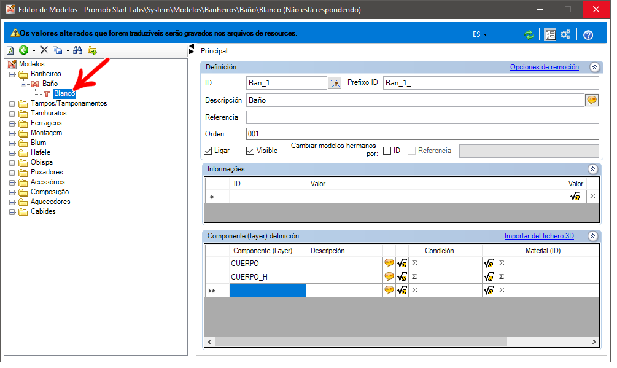Select the Montagem folder

tap(46, 133)
